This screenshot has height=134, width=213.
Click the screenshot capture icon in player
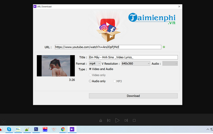[4, 122]
